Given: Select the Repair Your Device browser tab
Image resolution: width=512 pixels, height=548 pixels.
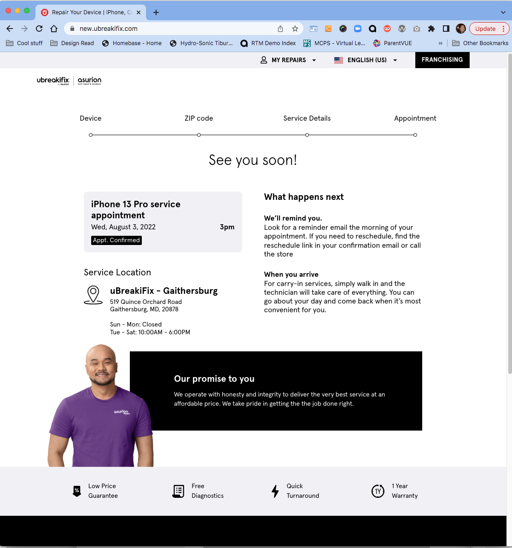Looking at the screenshot, I should coord(91,12).
